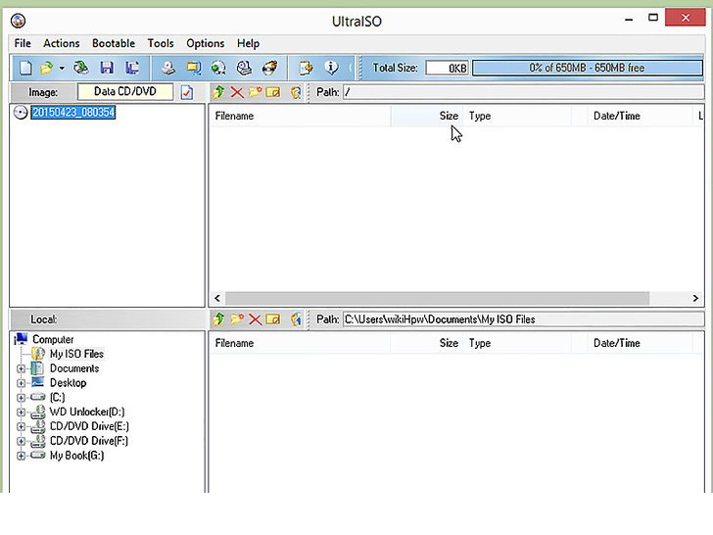
Task: Expand the My Book(G:) node
Action: 21,456
